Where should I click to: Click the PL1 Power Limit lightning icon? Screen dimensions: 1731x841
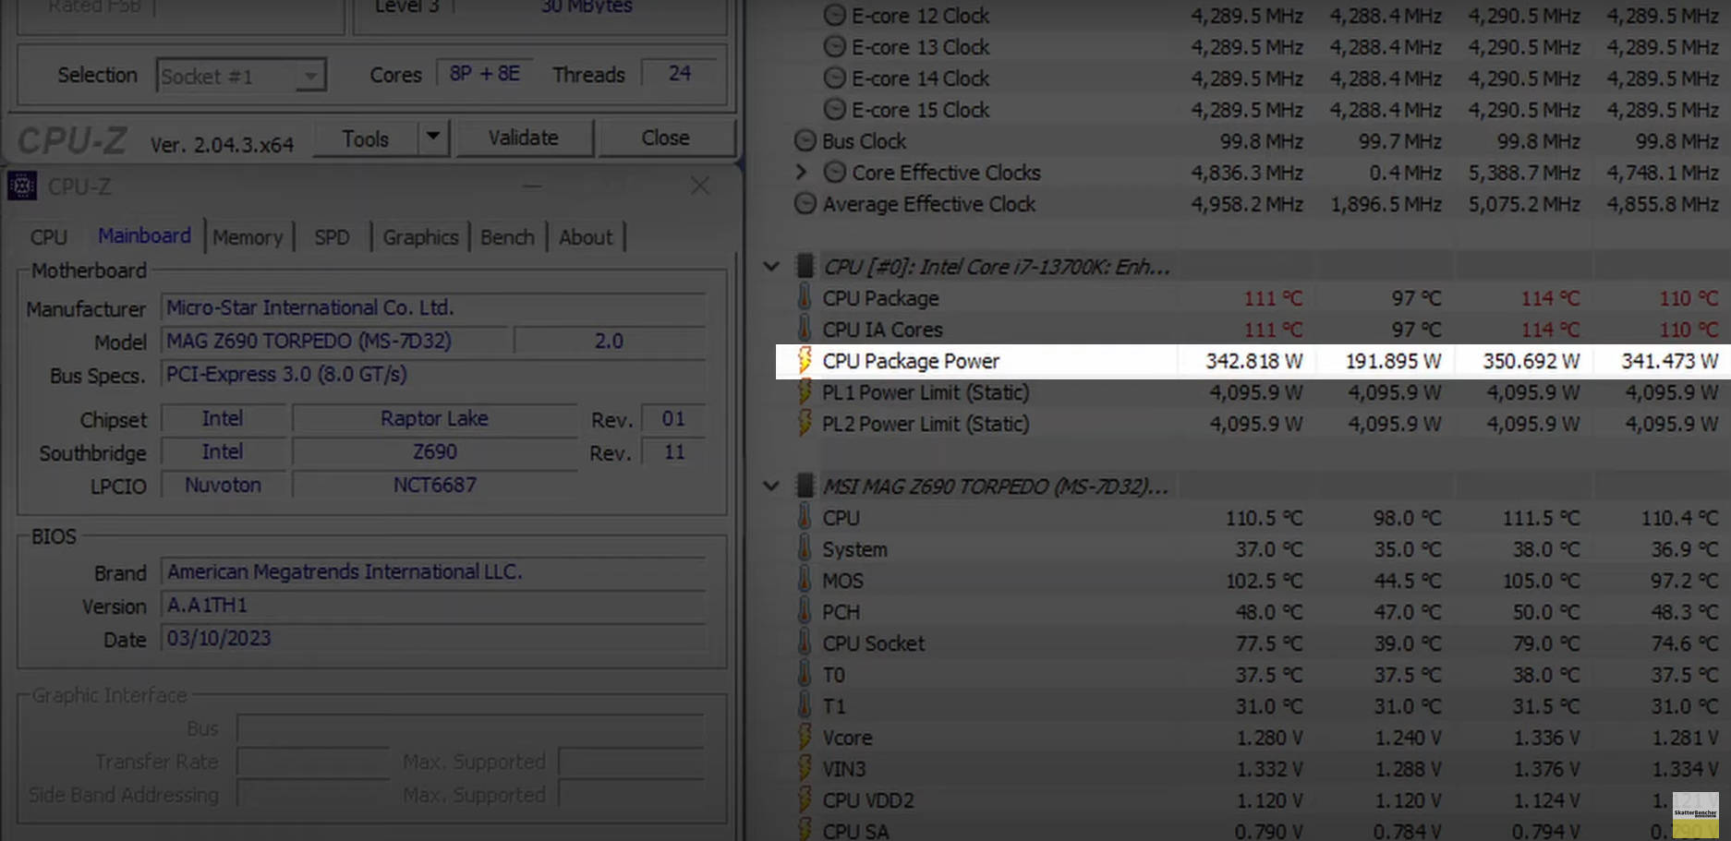point(805,392)
